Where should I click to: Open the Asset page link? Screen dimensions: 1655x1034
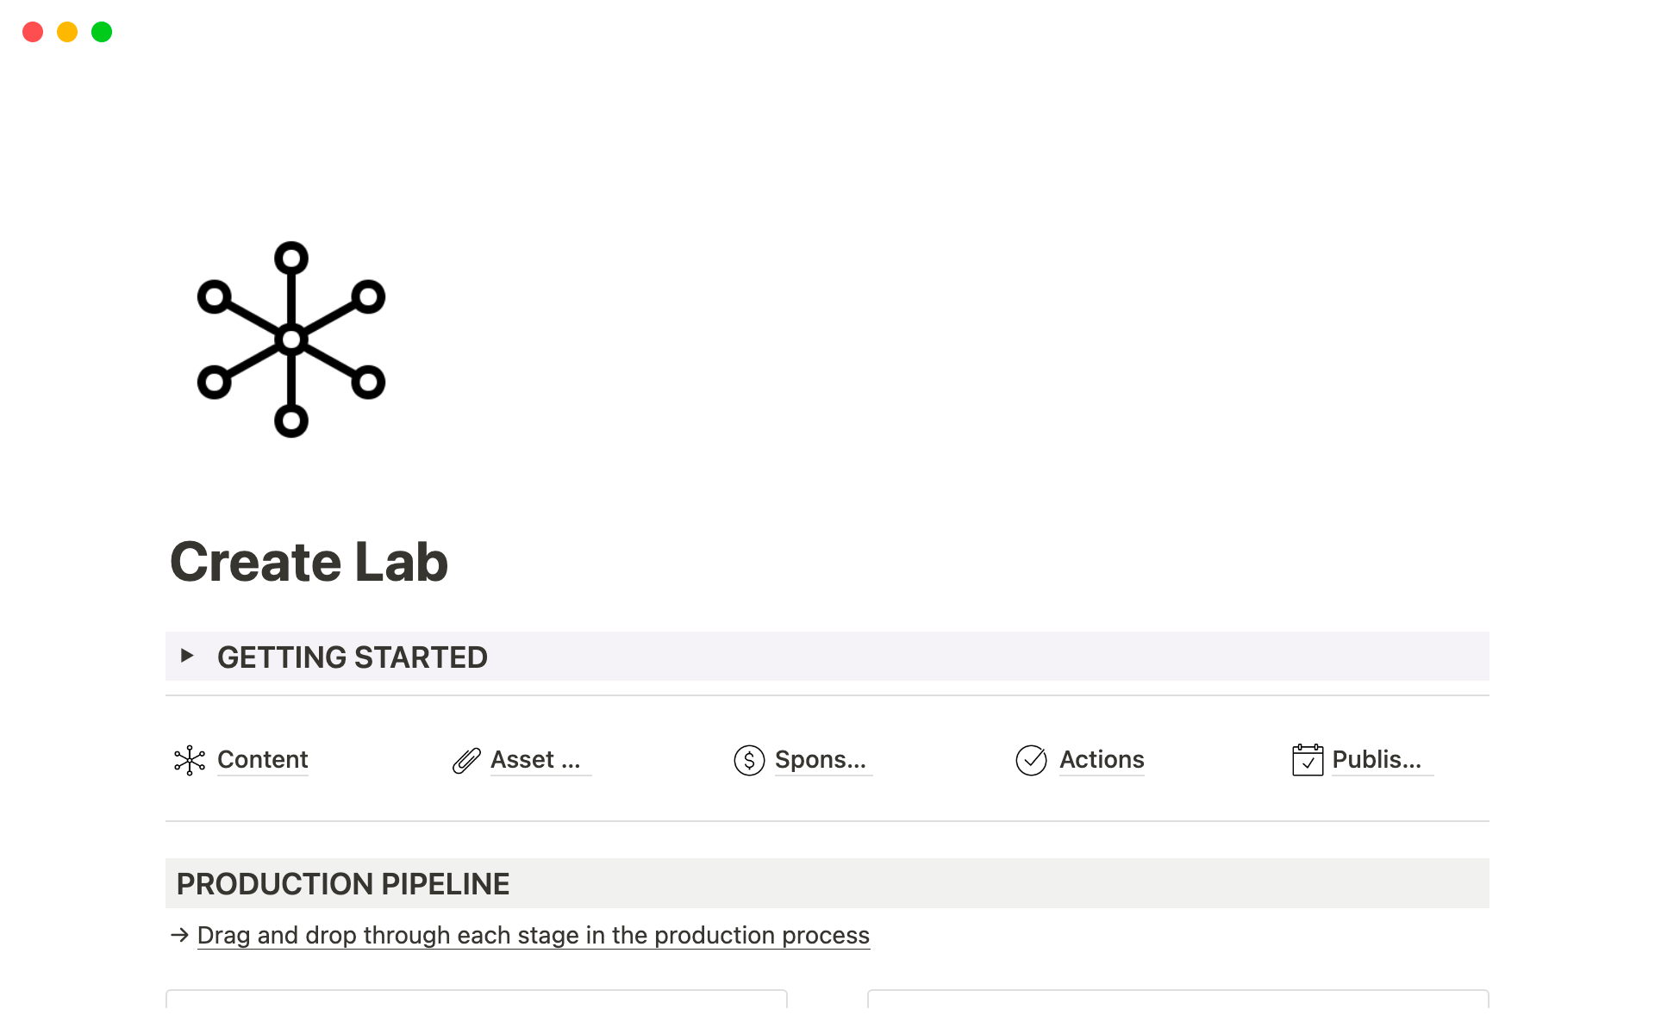[534, 759]
